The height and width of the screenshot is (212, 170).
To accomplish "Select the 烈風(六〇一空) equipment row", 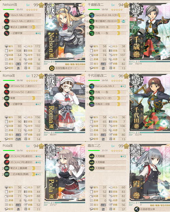I will pyautogui.click(x=108, y=98).
